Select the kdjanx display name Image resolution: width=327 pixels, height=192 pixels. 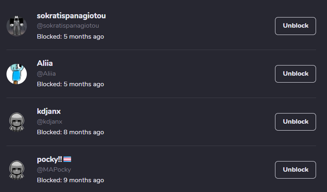tap(49, 111)
